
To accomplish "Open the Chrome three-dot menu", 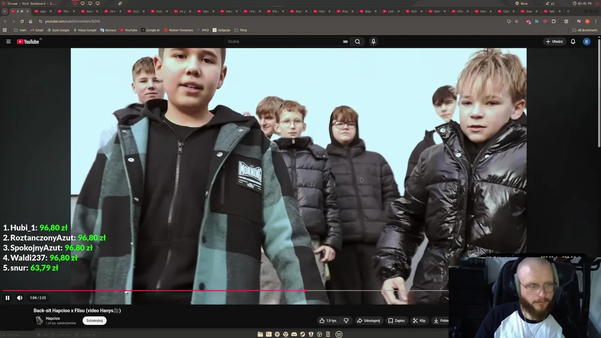I will coord(595,21).
